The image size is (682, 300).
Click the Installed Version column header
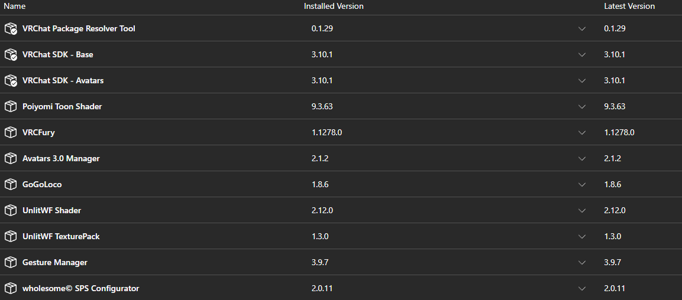coord(334,6)
